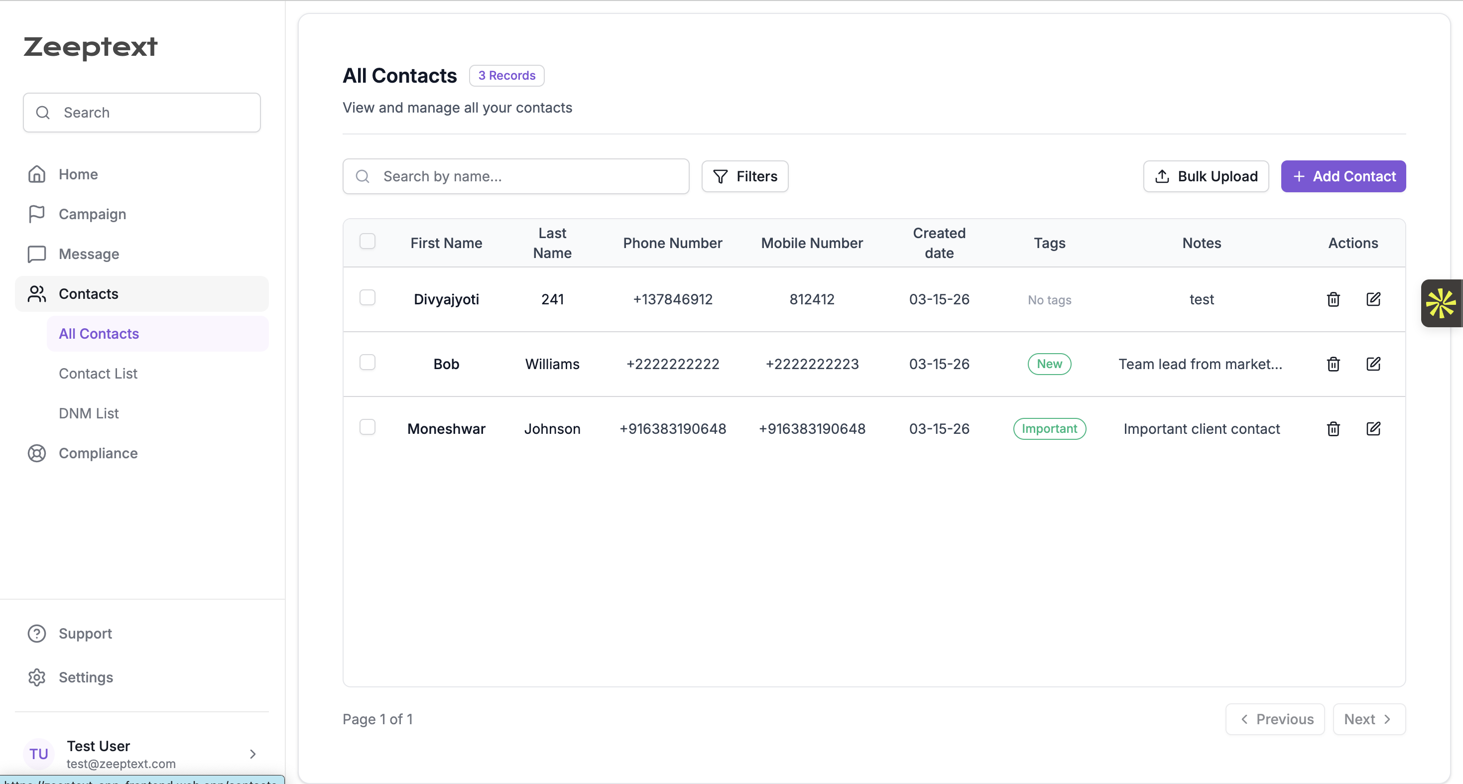Open Contact List submenu item
The image size is (1463, 784).
point(157,373)
